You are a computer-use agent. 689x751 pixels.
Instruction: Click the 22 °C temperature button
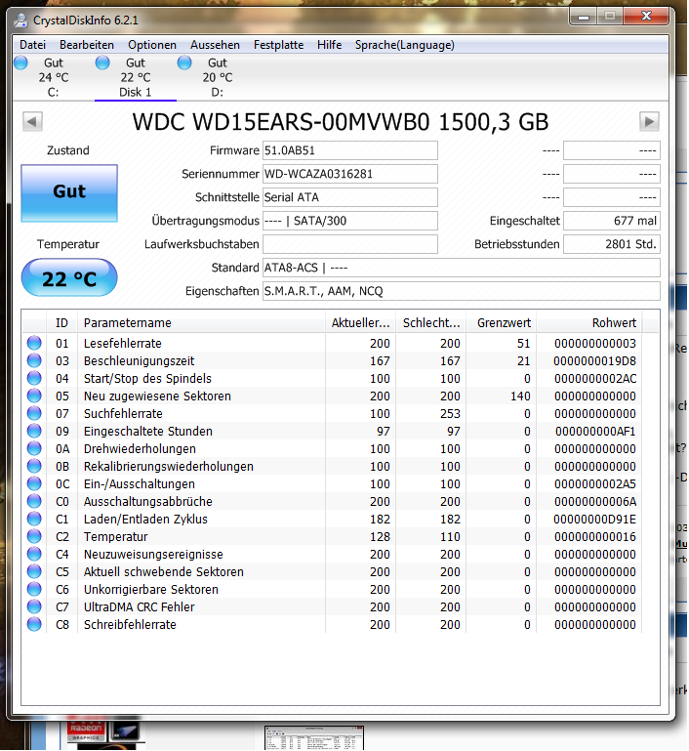(69, 277)
